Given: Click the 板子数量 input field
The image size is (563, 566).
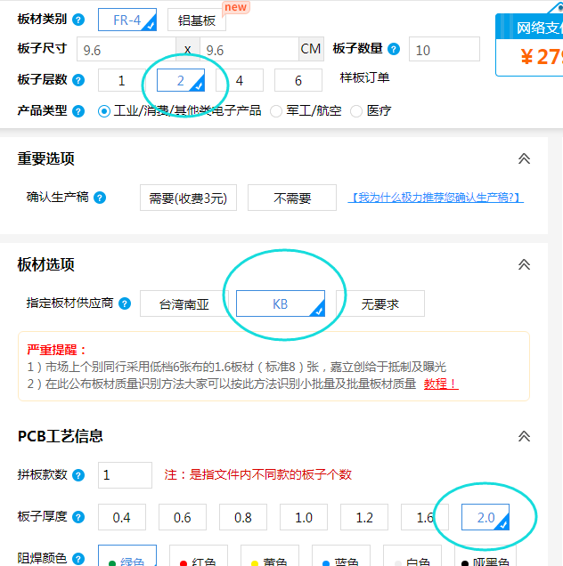Looking at the screenshot, I should coord(444,50).
